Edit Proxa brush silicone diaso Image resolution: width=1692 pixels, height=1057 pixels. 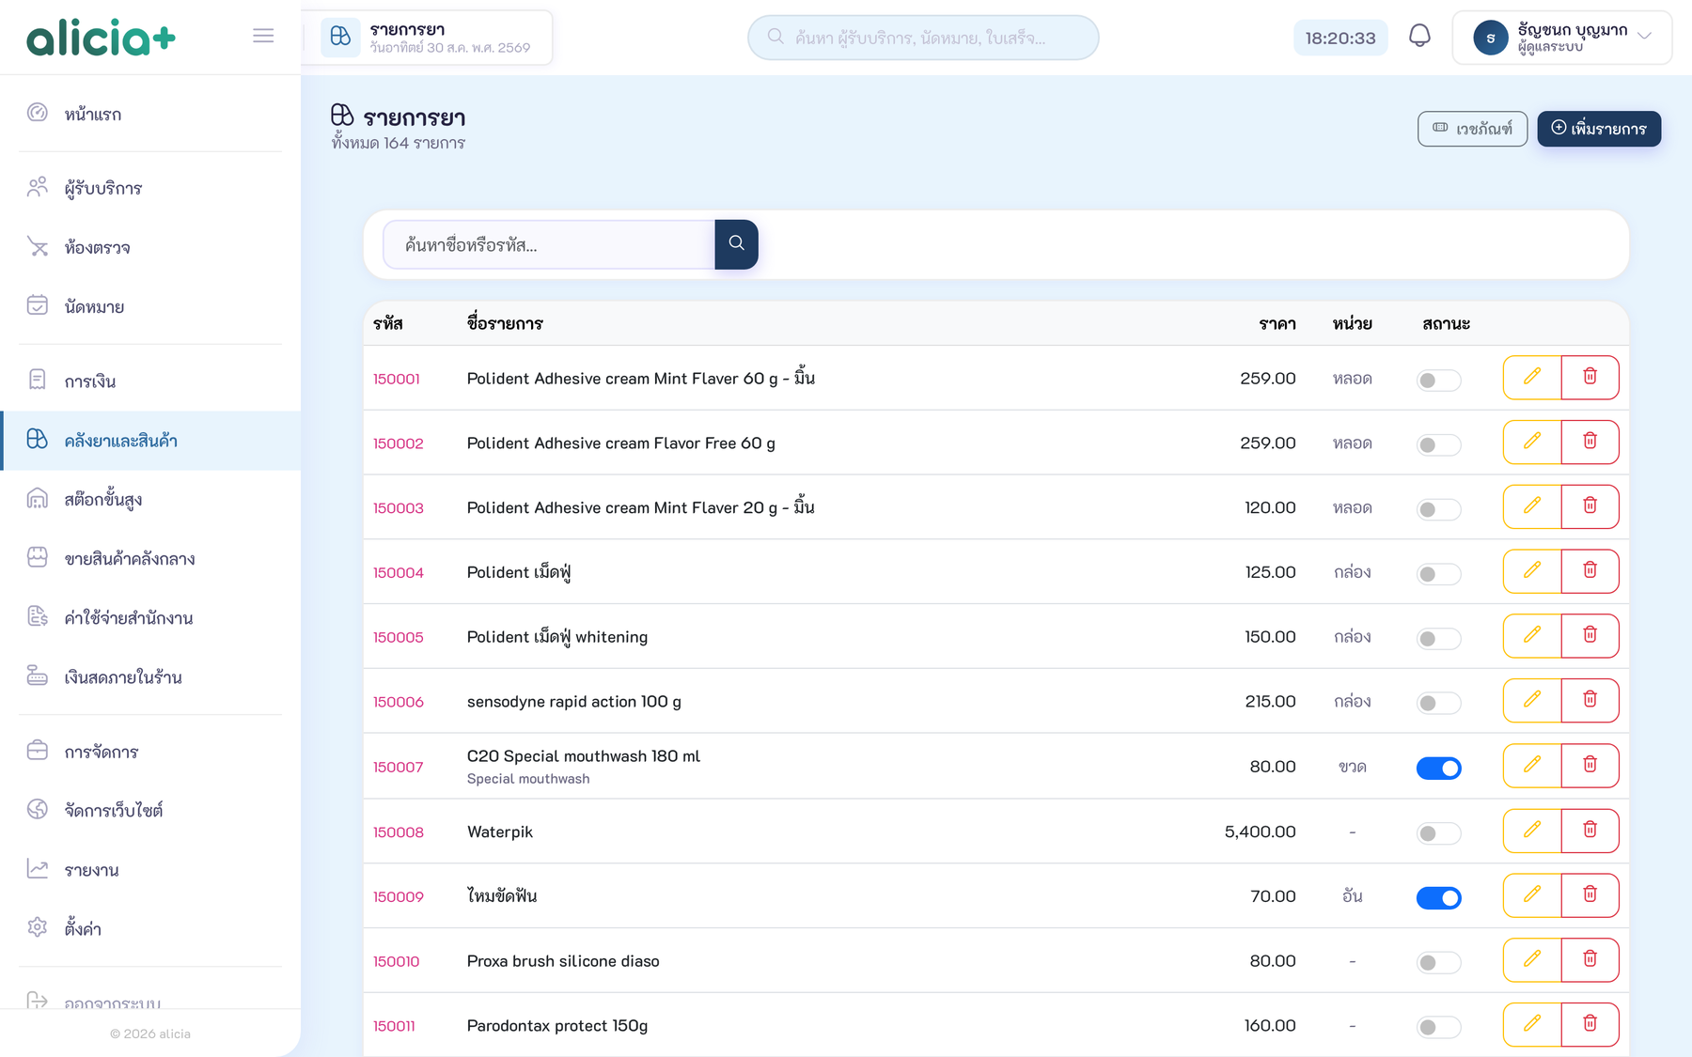pos(1532,960)
